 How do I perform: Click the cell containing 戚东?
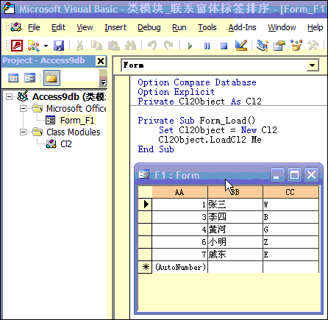click(x=235, y=255)
